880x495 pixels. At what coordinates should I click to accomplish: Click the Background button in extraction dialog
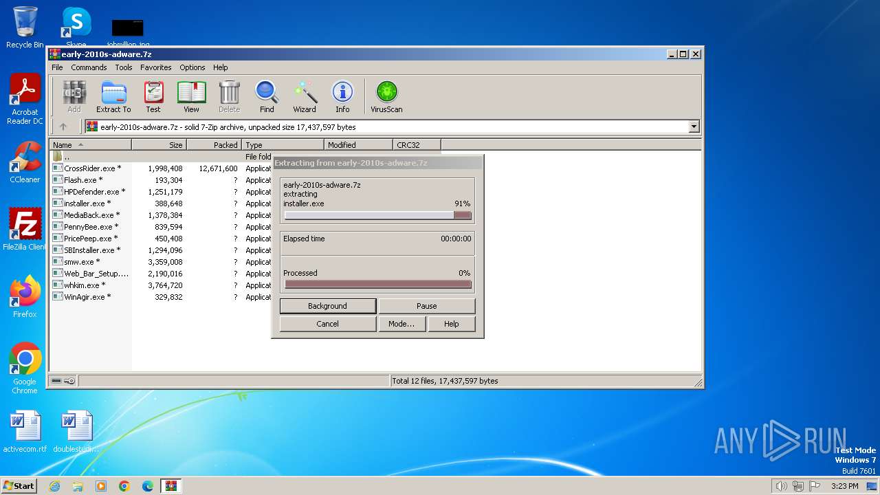pos(327,306)
